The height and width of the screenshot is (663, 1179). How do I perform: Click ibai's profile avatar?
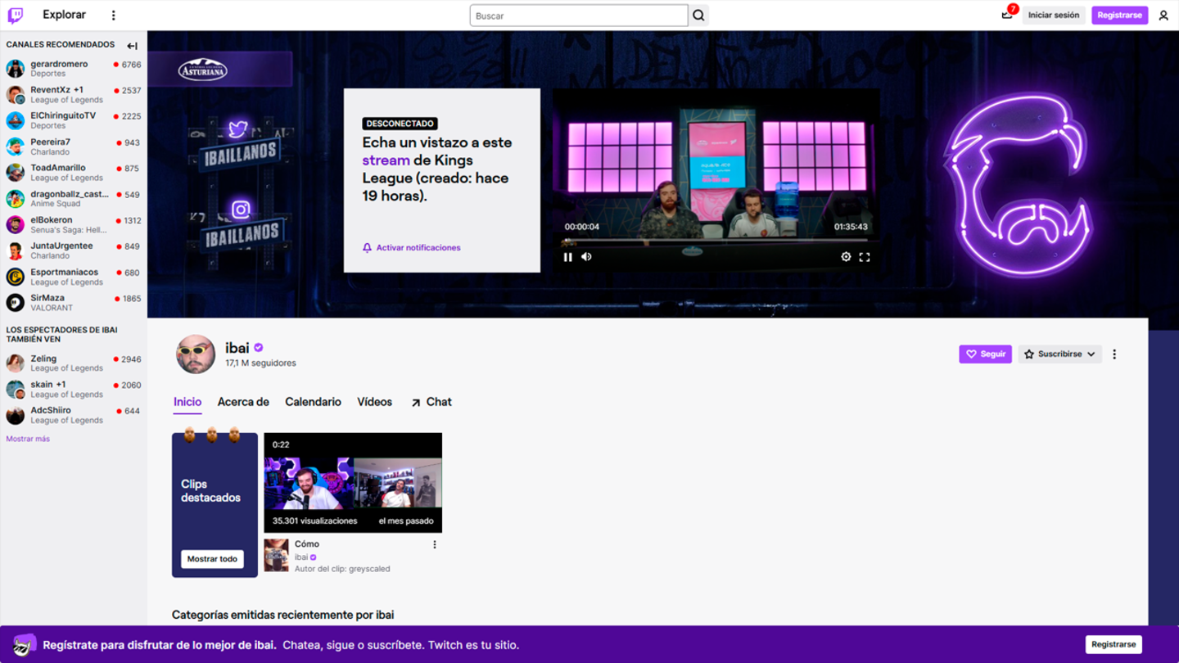[196, 354]
